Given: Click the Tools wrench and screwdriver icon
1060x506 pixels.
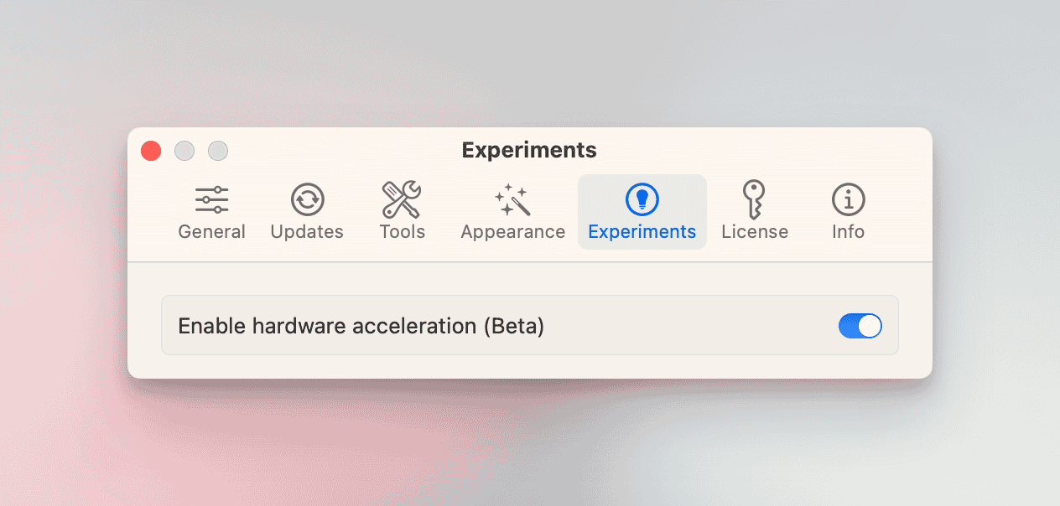Looking at the screenshot, I should pyautogui.click(x=402, y=199).
